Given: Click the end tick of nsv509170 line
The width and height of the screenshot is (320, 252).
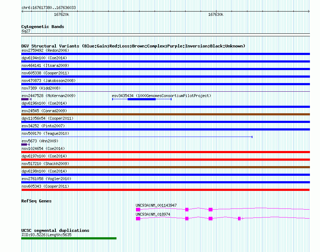Looking at the screenshot, I should pos(252,137).
